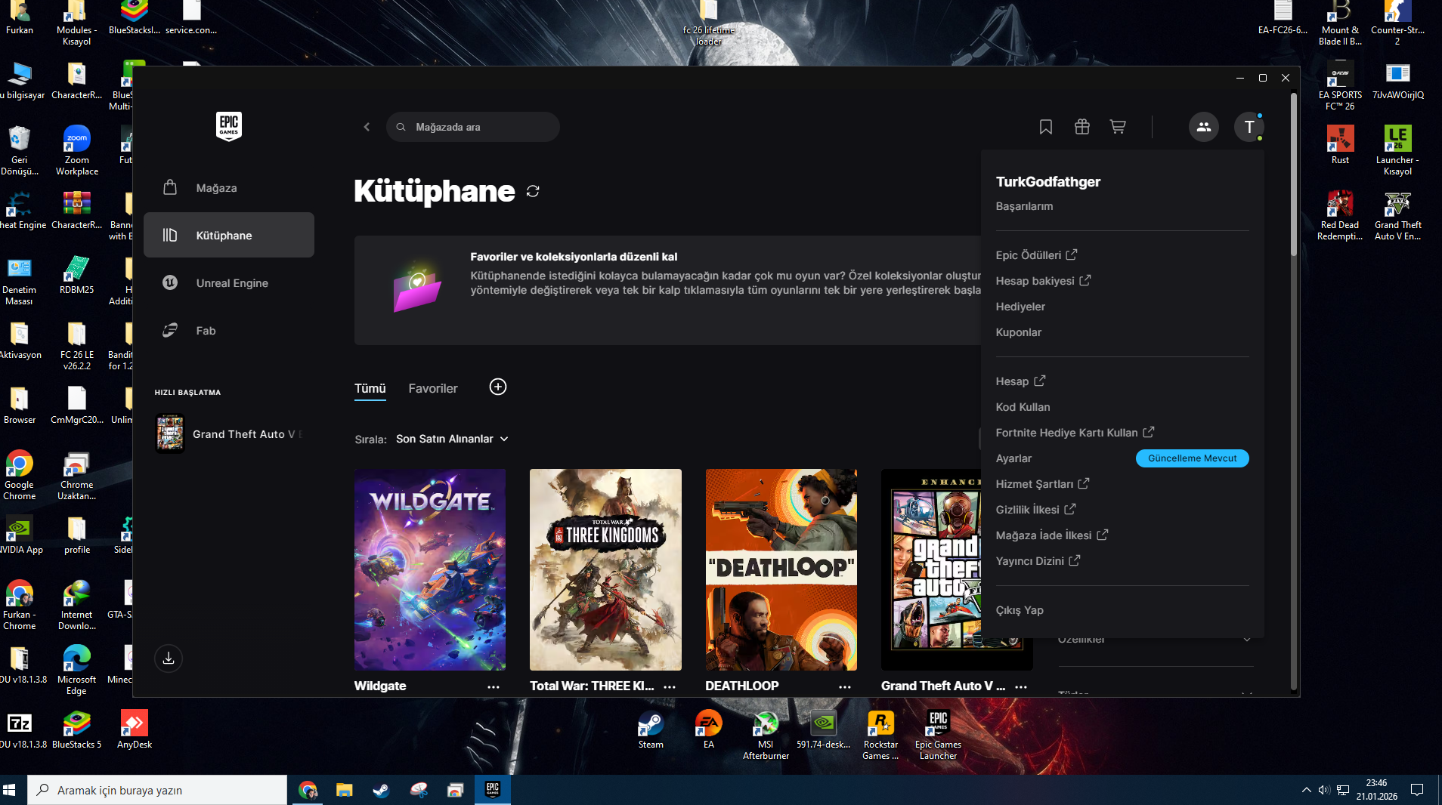This screenshot has width=1442, height=805.
Task: Click Google Chrome desktop icon
Action: point(19,475)
